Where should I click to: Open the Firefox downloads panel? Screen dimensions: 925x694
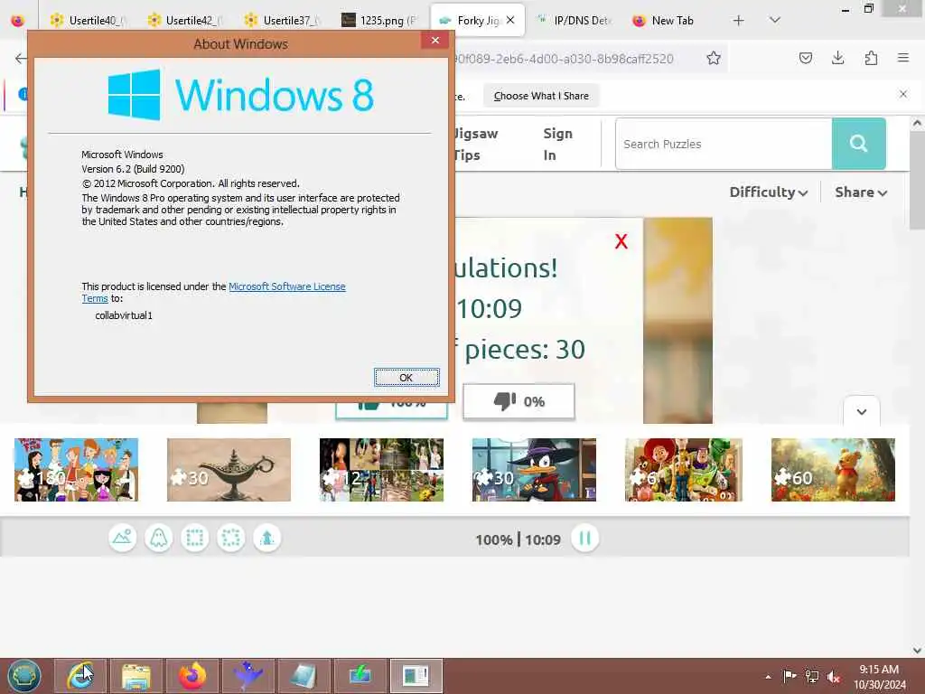[x=837, y=58]
